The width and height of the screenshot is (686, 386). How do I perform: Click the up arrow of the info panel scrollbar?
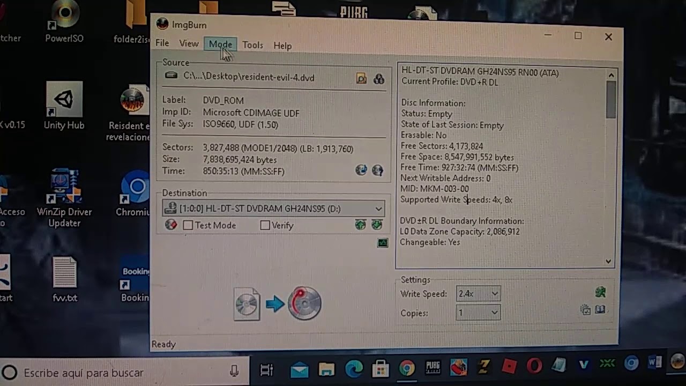611,76
